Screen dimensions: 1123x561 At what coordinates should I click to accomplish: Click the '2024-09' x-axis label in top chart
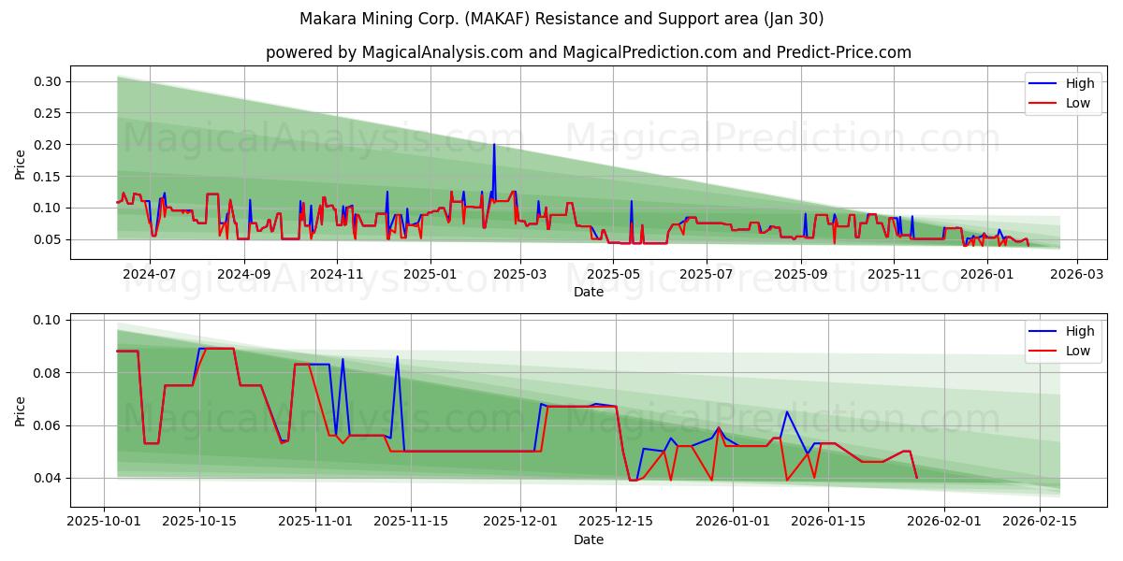click(245, 275)
